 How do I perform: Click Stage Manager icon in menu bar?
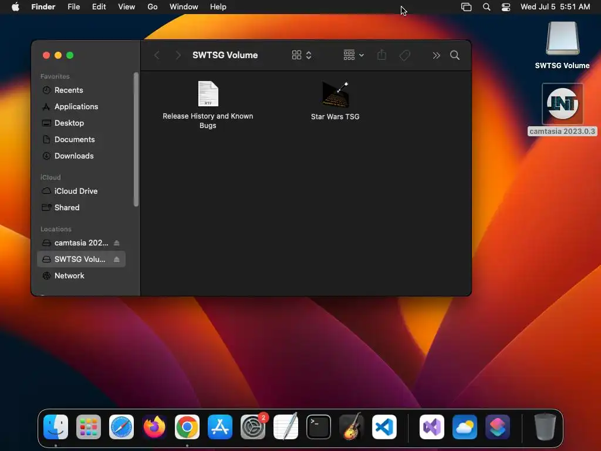(466, 7)
